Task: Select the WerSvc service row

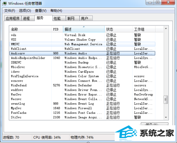Action: tap(82, 95)
